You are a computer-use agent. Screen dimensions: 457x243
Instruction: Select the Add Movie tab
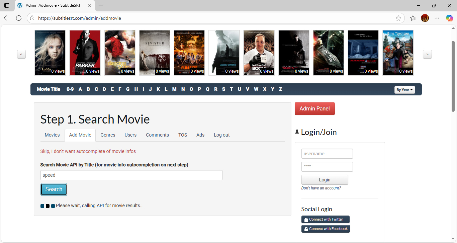coord(80,135)
